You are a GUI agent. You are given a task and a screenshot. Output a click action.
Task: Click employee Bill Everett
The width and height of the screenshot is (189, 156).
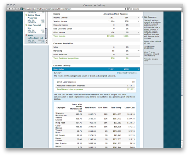(60, 135)
